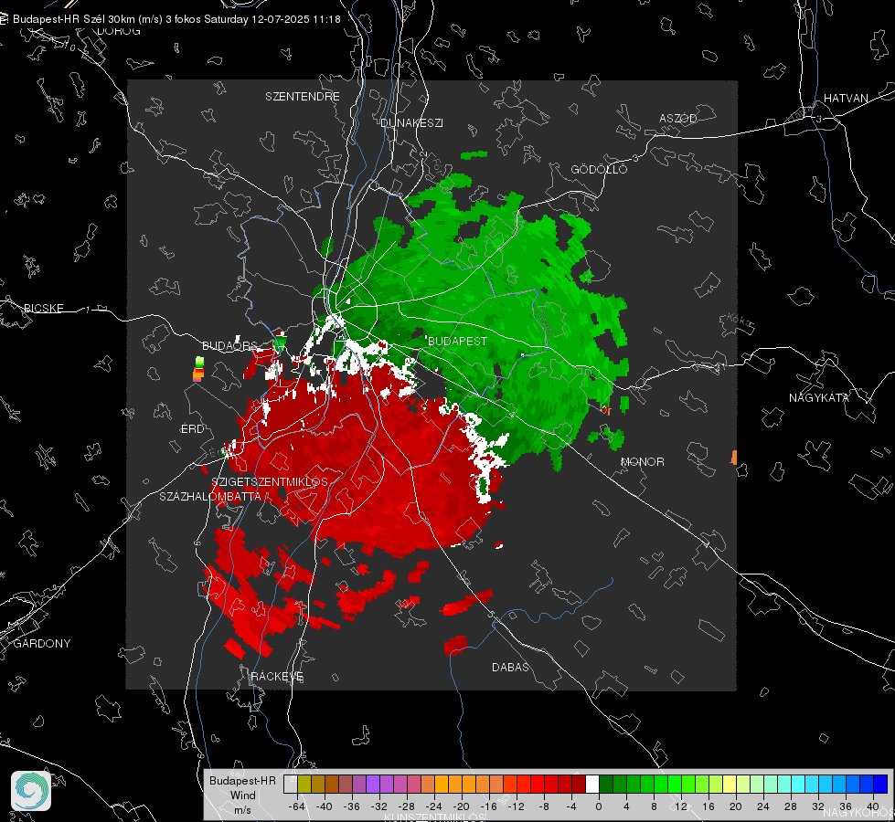Viewport: 895px width, 822px height.
Task: Click the '-20' legend scale value
Action: 461,806
